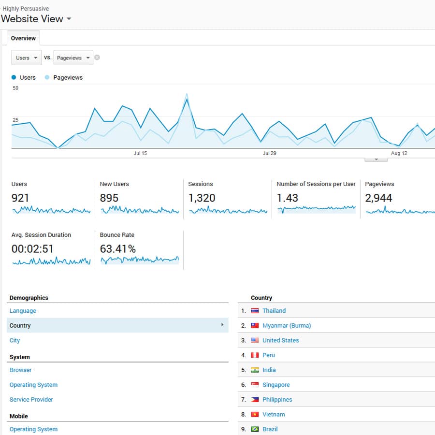435x435 pixels.
Task: Click the New Users value 895
Action: pos(109,198)
